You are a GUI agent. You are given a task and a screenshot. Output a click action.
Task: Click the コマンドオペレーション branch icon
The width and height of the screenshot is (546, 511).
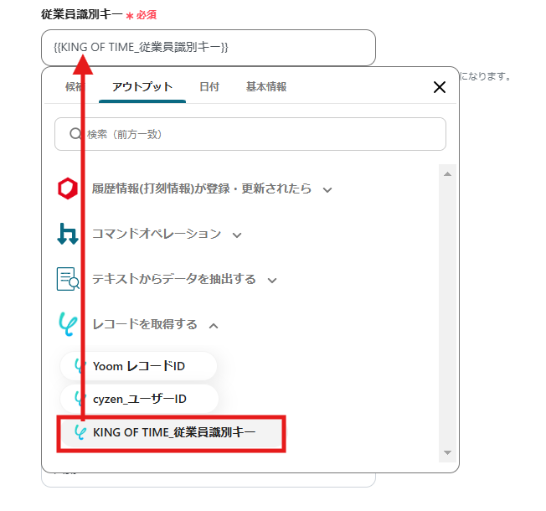[x=68, y=234]
